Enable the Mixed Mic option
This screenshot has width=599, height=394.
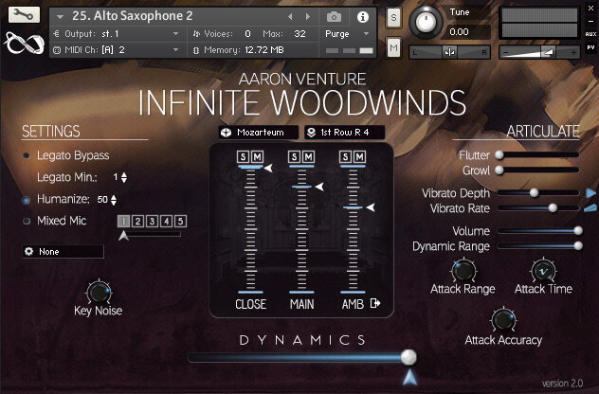tap(27, 221)
